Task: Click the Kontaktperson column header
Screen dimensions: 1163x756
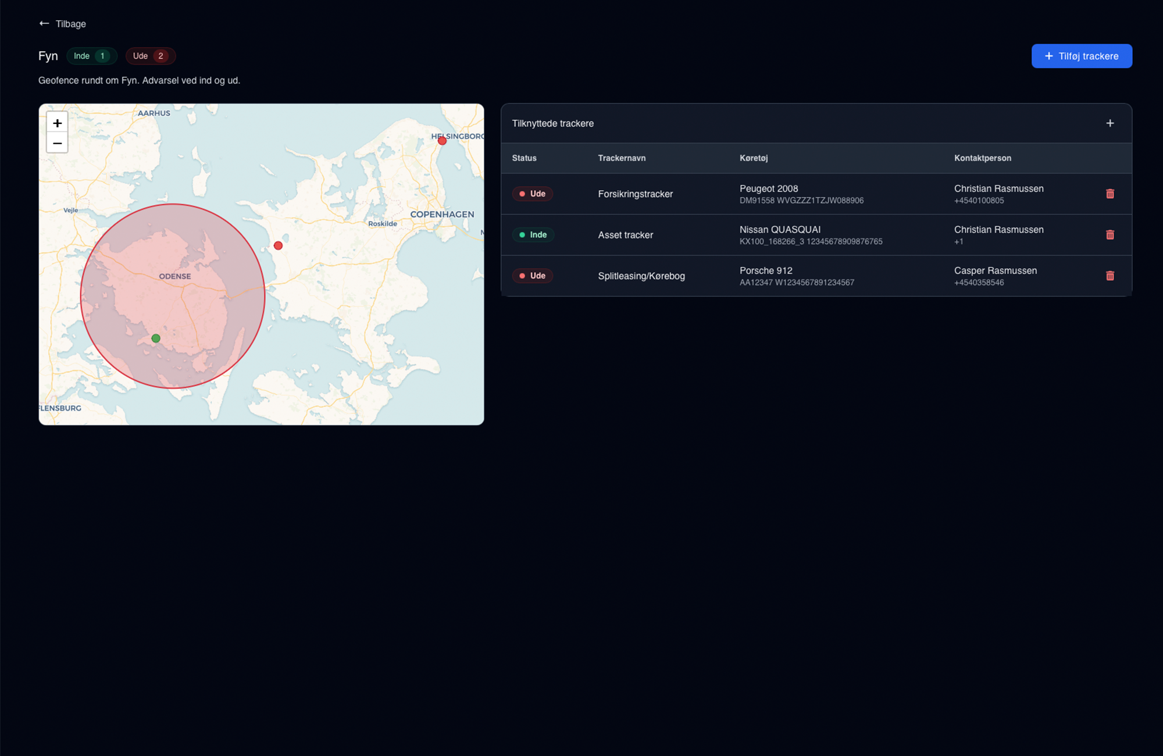Action: click(982, 158)
